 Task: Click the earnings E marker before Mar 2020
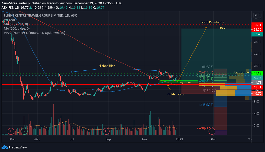coord(11,131)
